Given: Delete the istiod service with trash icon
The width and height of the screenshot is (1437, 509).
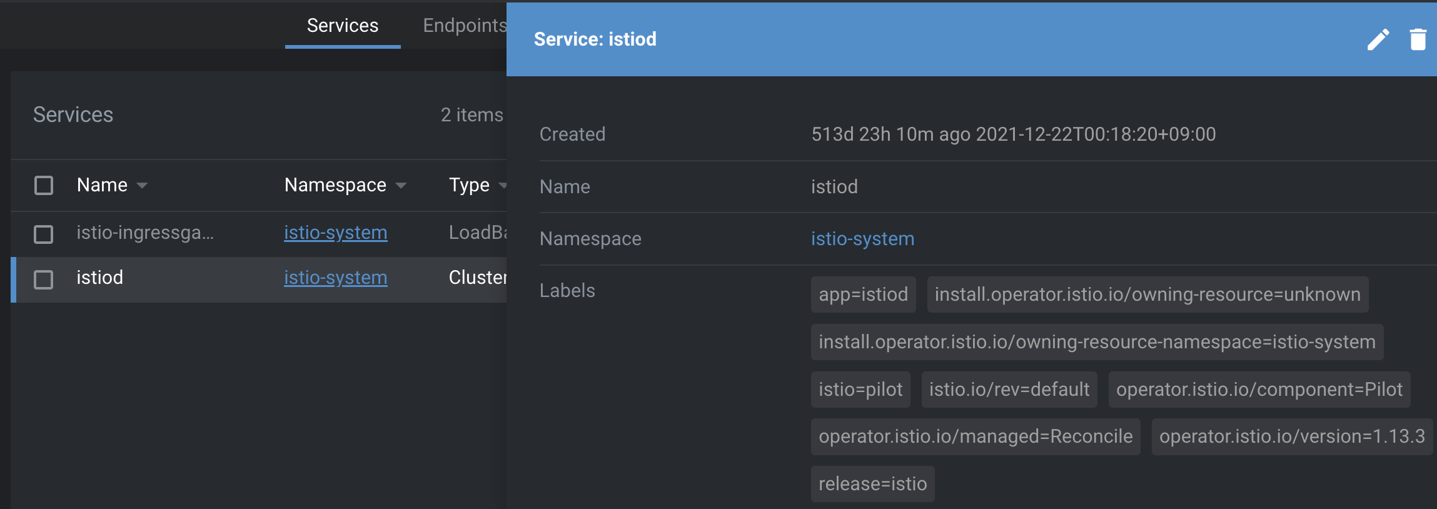Looking at the screenshot, I should pos(1418,39).
